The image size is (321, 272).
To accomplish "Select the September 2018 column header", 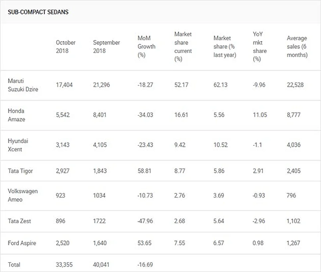I will tap(106, 47).
